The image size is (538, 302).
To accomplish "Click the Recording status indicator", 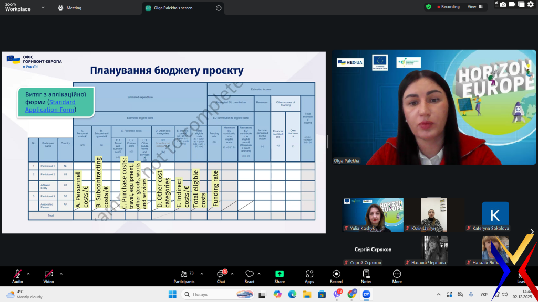I will point(447,7).
